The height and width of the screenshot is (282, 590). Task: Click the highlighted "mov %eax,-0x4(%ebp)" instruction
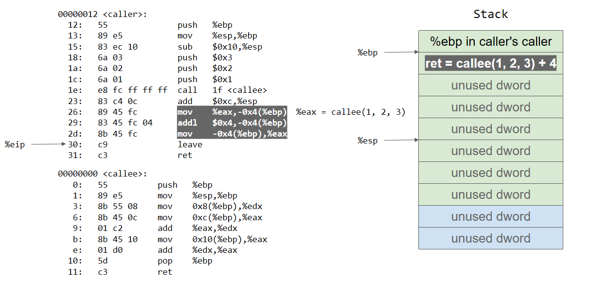point(232,112)
